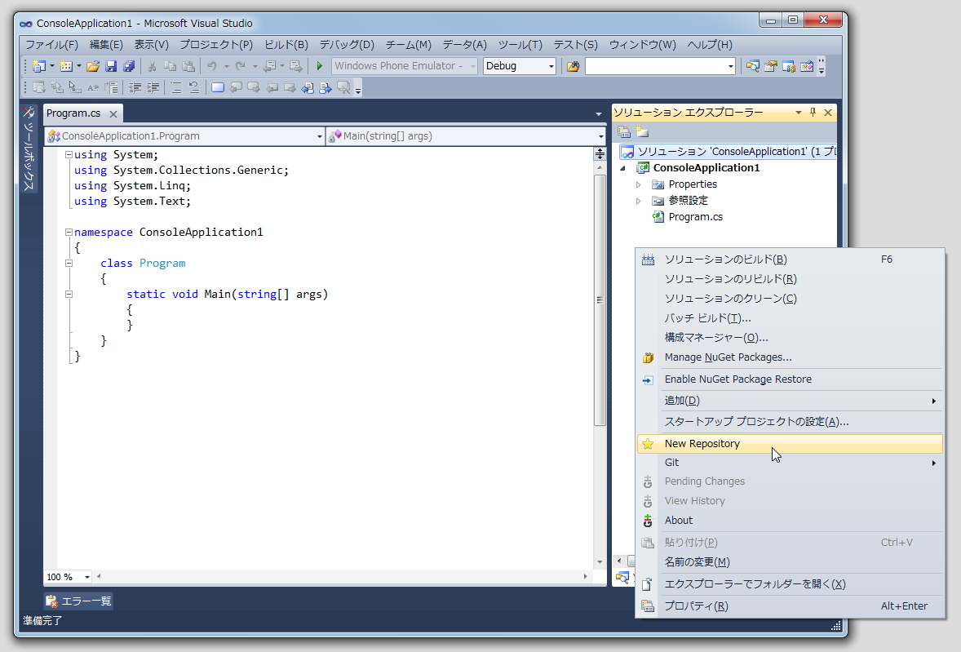Open Solution Explorer via top toolbar magnifier icon

tap(753, 66)
